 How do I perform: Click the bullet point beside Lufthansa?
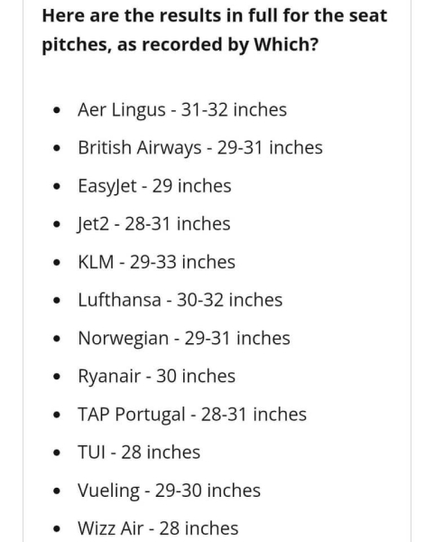click(58, 301)
